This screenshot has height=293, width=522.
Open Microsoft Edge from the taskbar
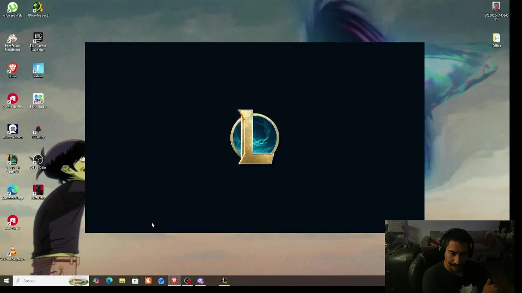pyautogui.click(x=109, y=281)
